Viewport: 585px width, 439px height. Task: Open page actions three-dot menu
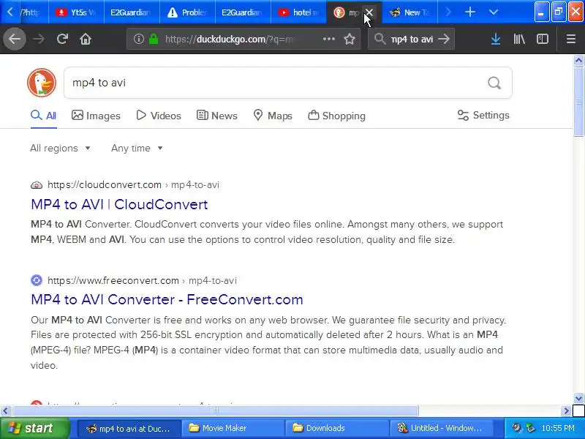coord(328,39)
